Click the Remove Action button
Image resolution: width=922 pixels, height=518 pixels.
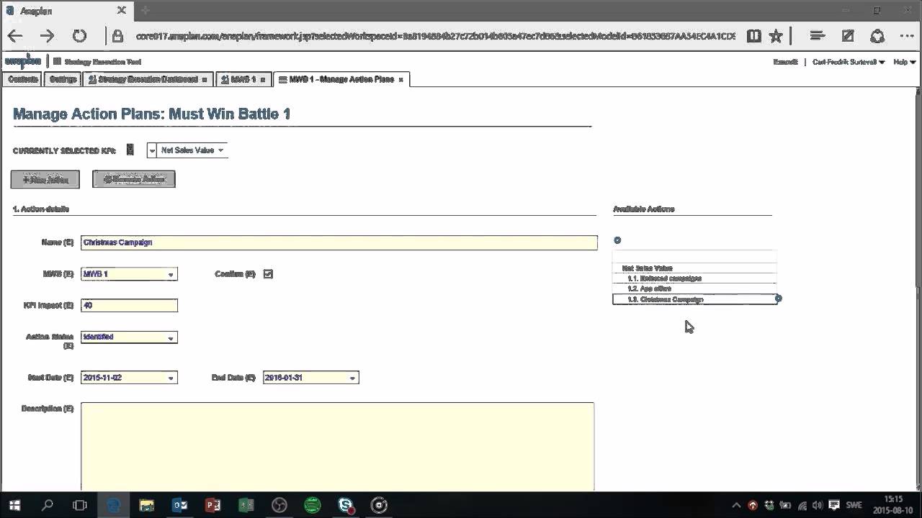pyautogui.click(x=134, y=179)
